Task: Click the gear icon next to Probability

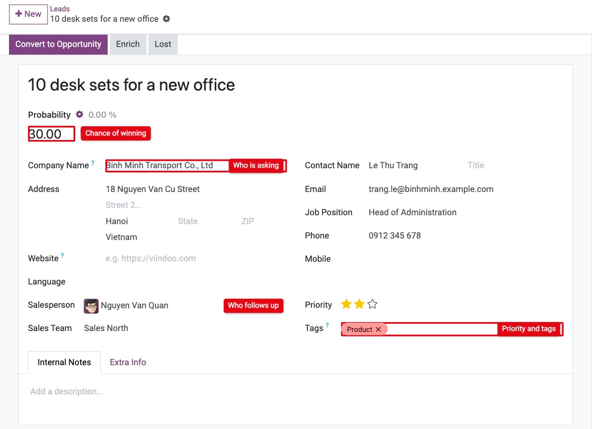Action: point(79,114)
